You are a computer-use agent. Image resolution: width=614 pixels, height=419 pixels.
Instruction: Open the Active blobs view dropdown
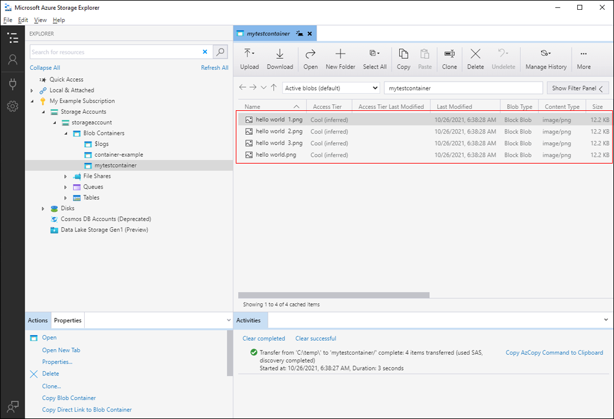coord(331,88)
